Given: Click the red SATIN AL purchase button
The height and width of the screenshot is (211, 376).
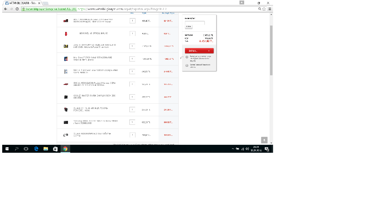Looking at the screenshot, I should [199, 51].
